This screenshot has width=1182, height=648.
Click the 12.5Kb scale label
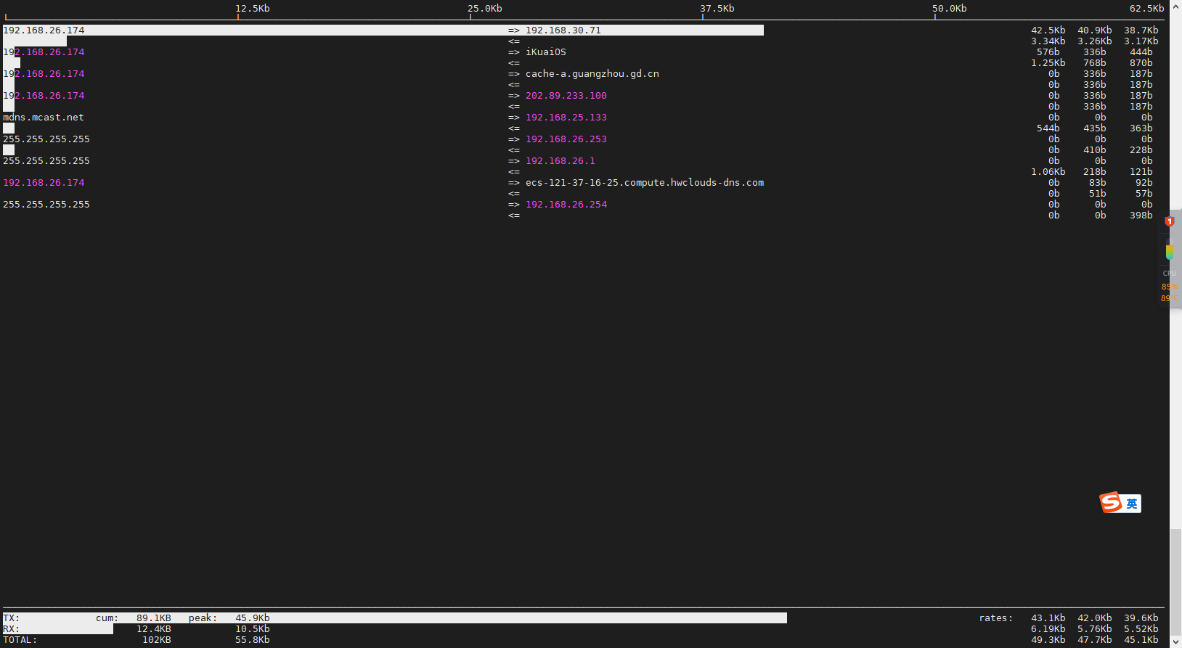[x=253, y=8]
